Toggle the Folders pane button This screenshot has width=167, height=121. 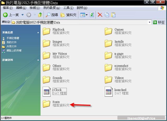pyautogui.click(x=68, y=15)
